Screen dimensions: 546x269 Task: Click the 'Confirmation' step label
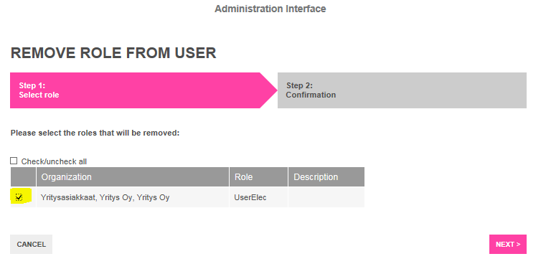pos(311,95)
